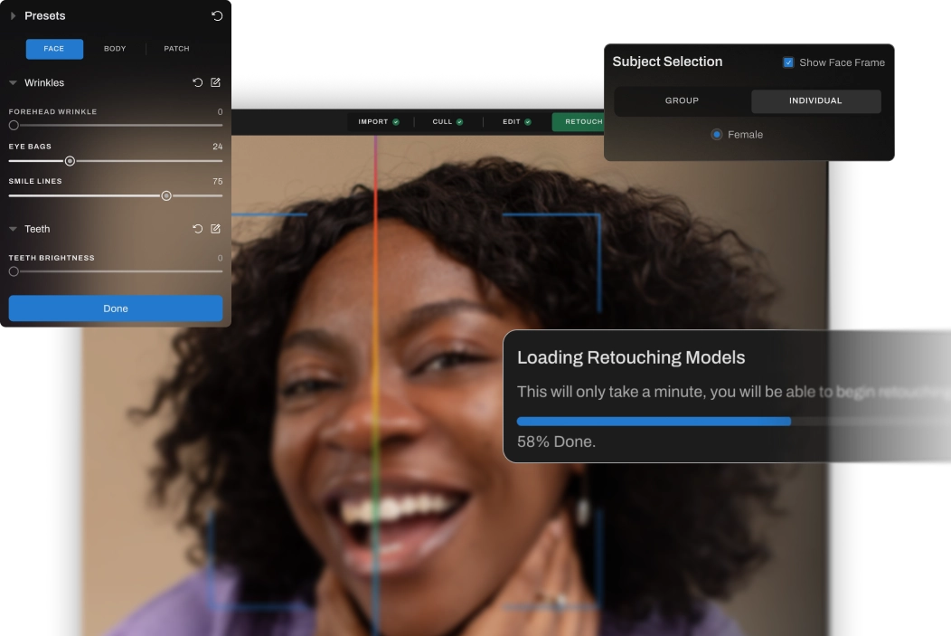Toggle the Eye Bags slider handle
951x636 pixels.
click(x=70, y=160)
